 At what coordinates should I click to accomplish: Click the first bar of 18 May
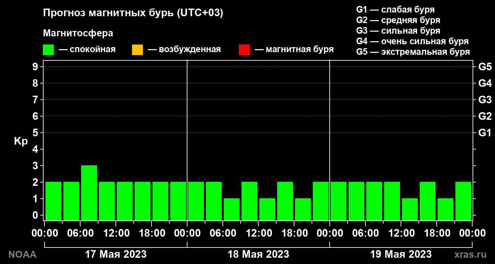coord(196,201)
